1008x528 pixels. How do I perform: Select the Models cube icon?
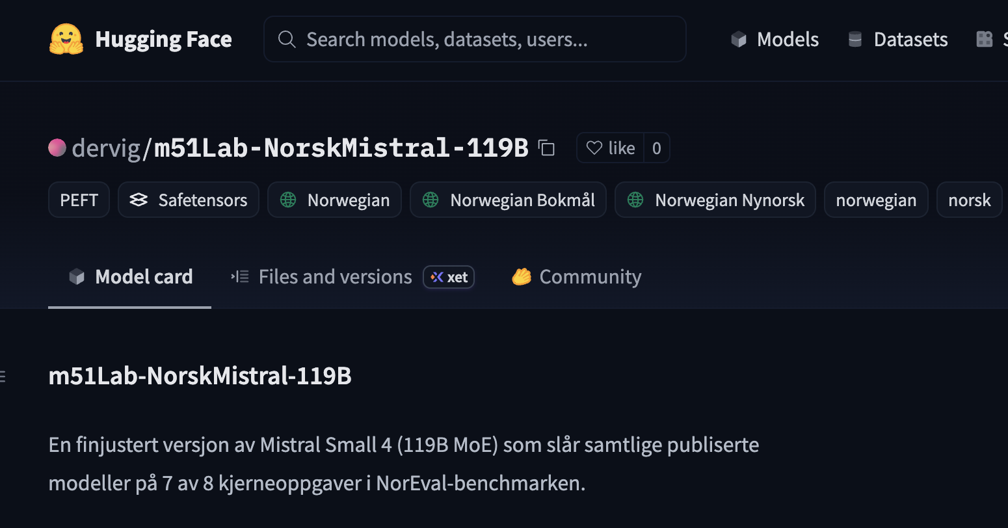tap(739, 39)
